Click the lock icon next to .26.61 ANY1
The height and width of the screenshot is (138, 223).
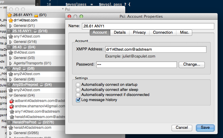[36, 15]
